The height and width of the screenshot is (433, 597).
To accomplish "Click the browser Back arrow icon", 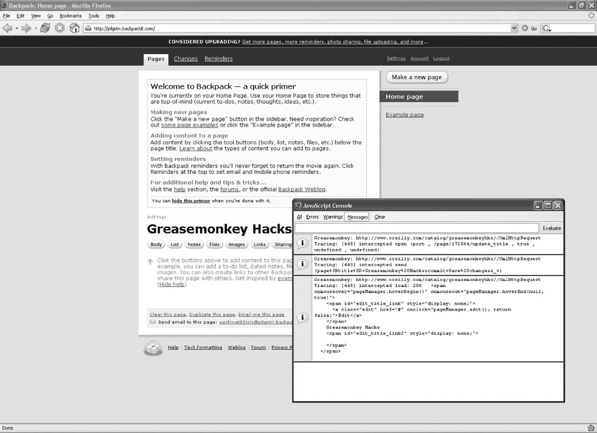I will click(x=7, y=28).
